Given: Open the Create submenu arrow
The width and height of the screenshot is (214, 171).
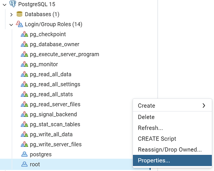Looking at the screenshot, I should pos(204,105).
